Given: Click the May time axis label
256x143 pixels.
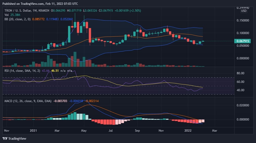Looking at the screenshot, I should [x=84, y=131].
